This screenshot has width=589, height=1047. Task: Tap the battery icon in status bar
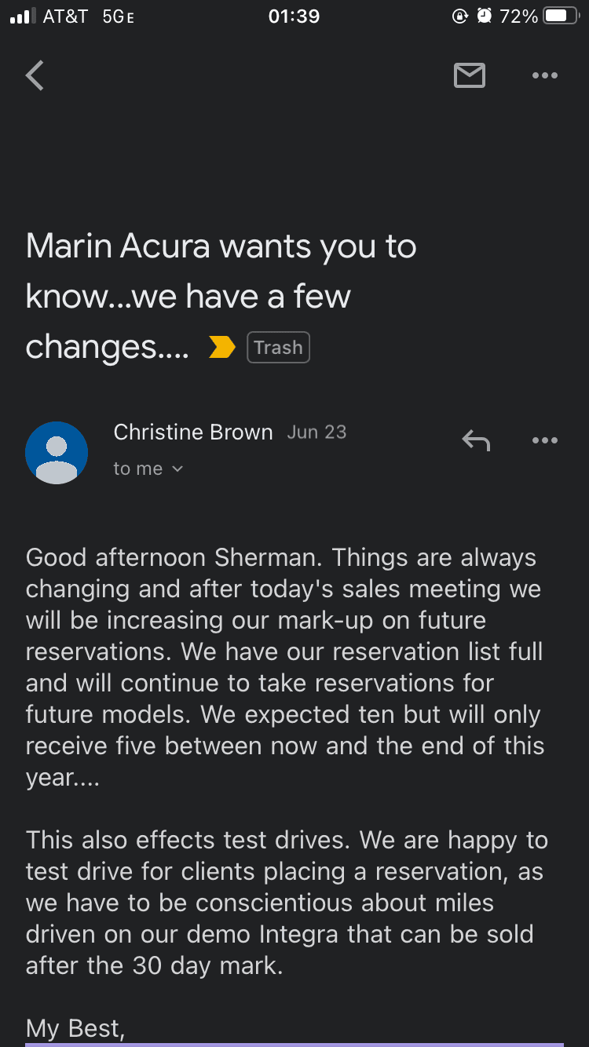[561, 16]
